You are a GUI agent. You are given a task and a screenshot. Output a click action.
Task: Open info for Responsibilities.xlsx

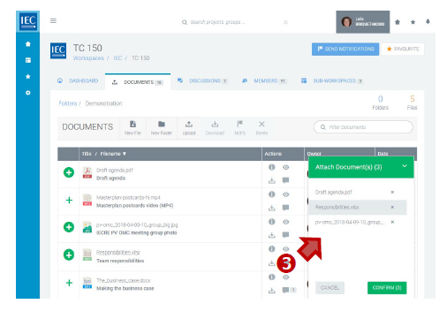point(272,249)
